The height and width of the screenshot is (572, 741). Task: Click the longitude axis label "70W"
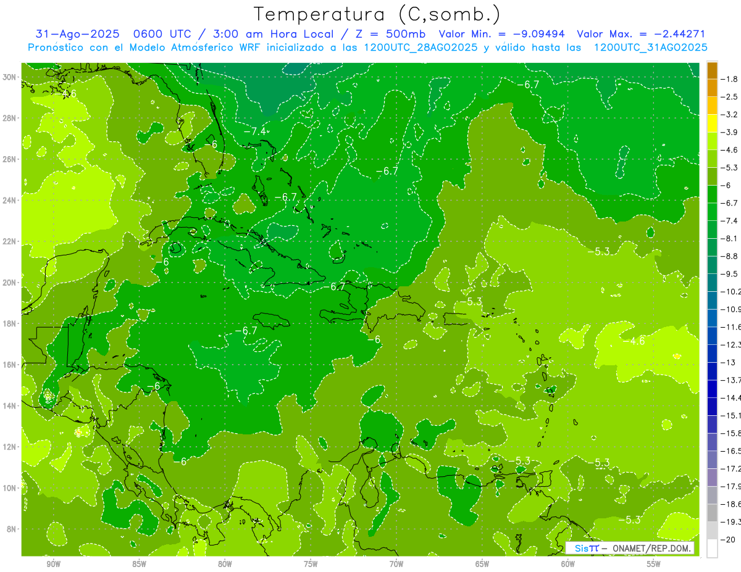point(396,564)
